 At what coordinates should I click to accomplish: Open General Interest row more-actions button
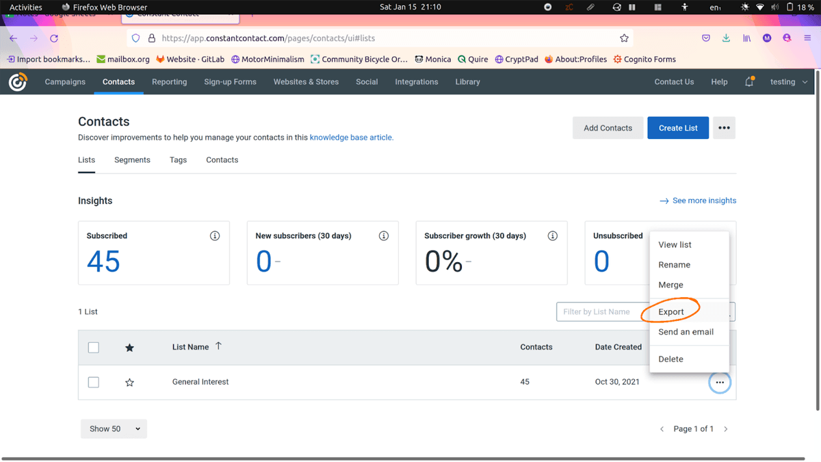(720, 383)
